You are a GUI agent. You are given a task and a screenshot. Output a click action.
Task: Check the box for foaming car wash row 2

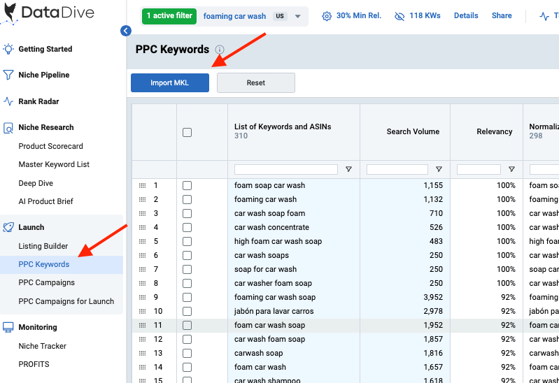pos(187,199)
